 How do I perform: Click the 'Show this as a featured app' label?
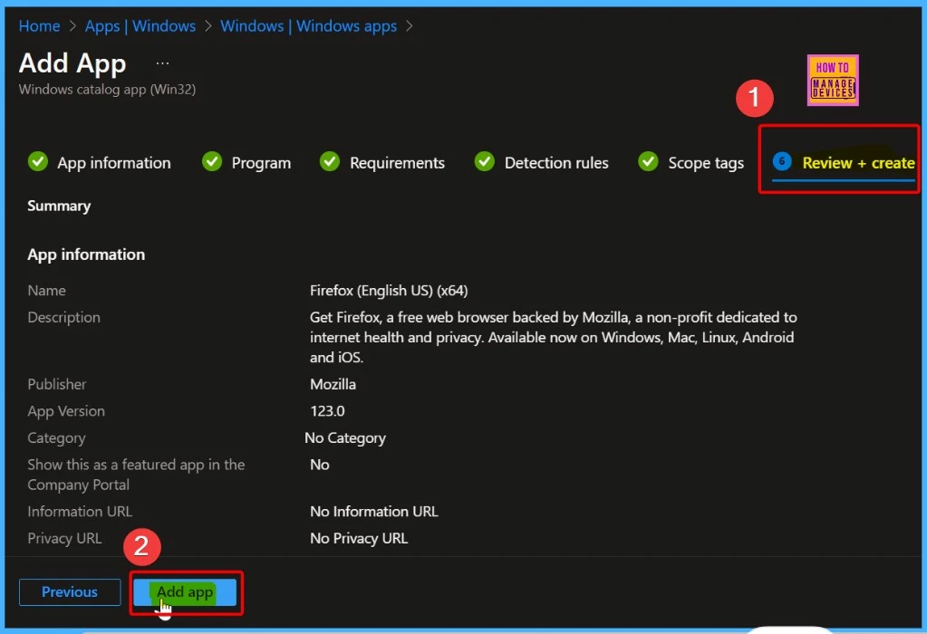pyautogui.click(x=136, y=475)
